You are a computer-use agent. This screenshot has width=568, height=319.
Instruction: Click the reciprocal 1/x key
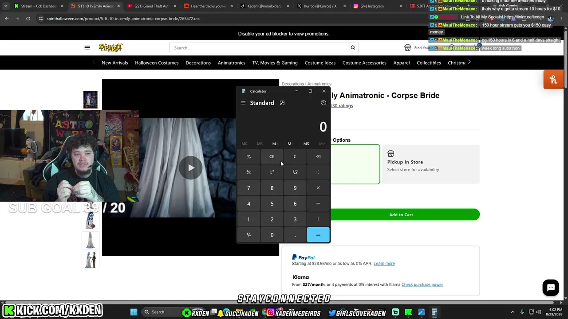[x=248, y=172]
